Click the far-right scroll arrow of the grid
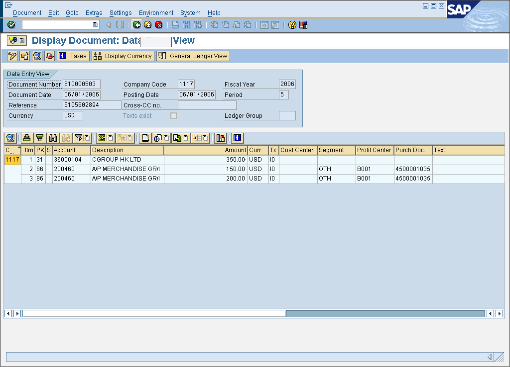Screen dimensions: 510x367 point(499,313)
